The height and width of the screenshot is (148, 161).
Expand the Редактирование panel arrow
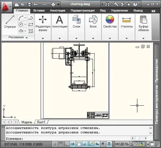point(43,38)
